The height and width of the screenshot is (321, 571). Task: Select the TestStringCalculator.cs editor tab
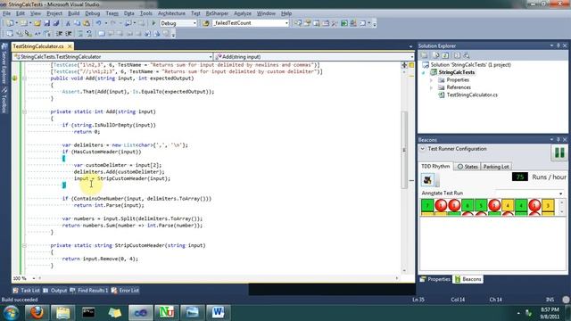pos(38,46)
